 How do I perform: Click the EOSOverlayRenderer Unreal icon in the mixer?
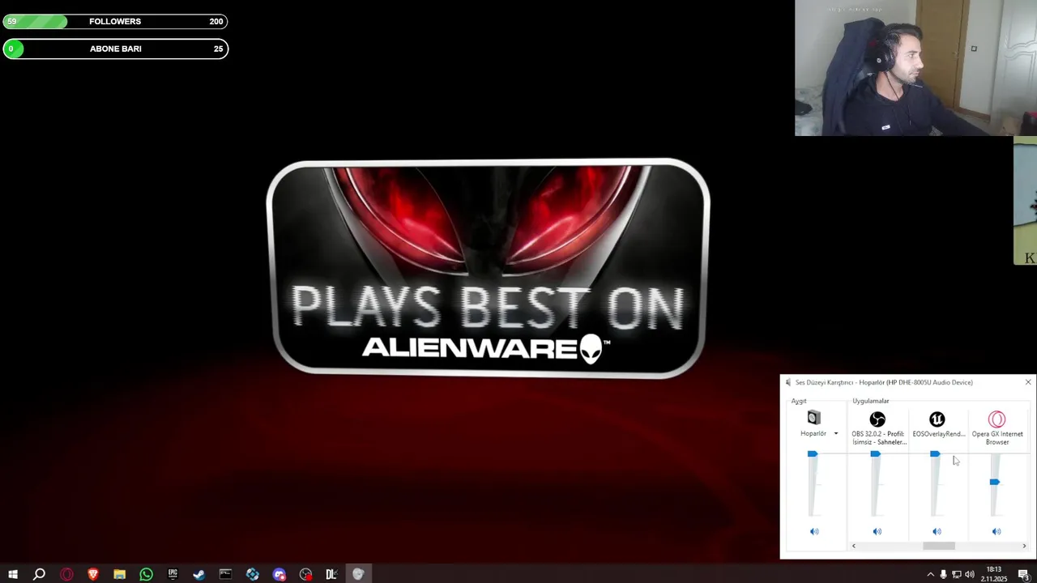[937, 419]
